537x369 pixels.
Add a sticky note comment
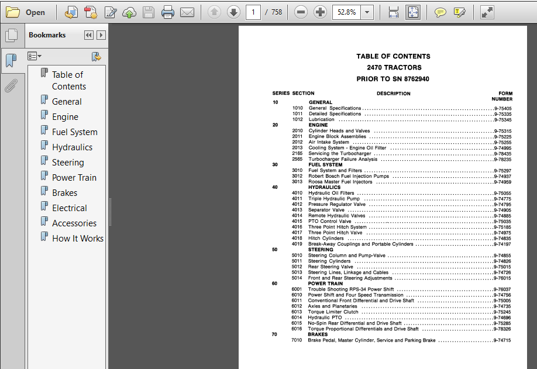(440, 13)
